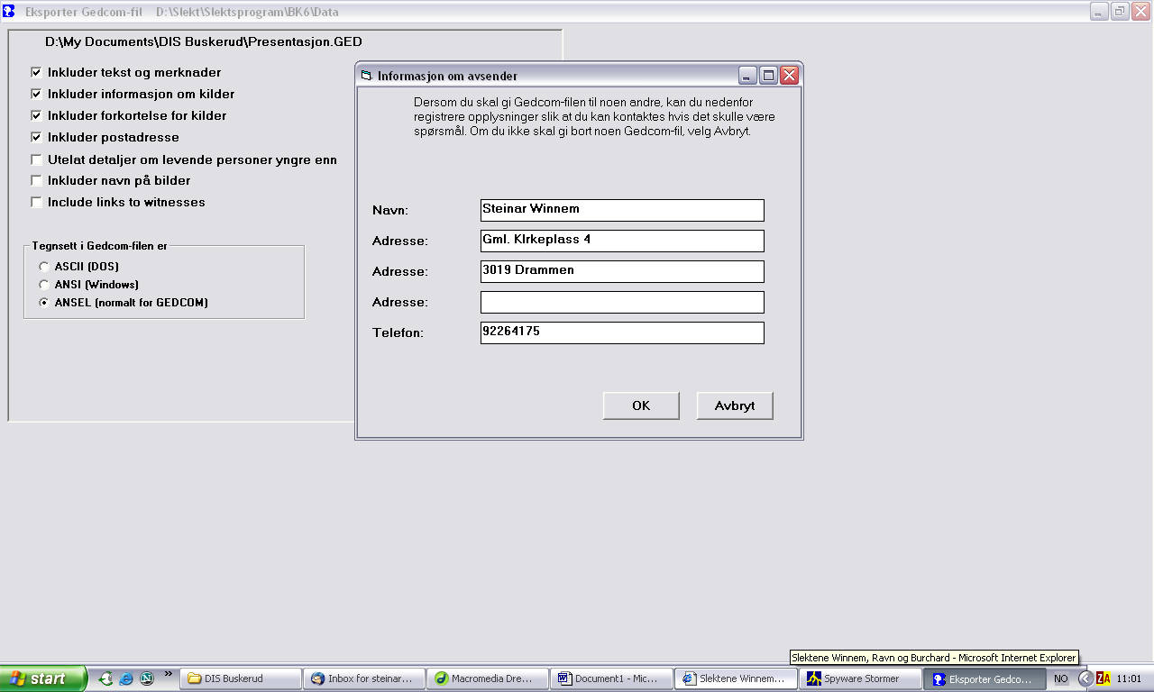Switch to DIS Buskerud folder in taskbar
Screen dimensions: 1154x692
point(241,678)
